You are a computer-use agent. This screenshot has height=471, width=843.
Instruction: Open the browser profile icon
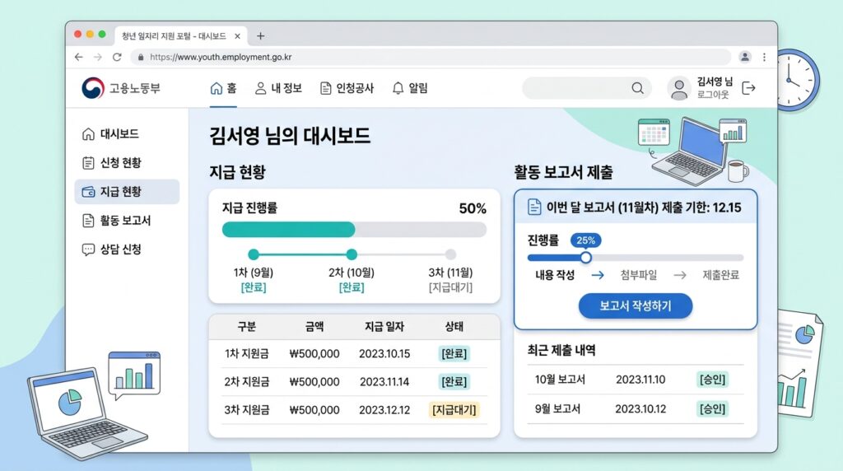click(x=744, y=57)
